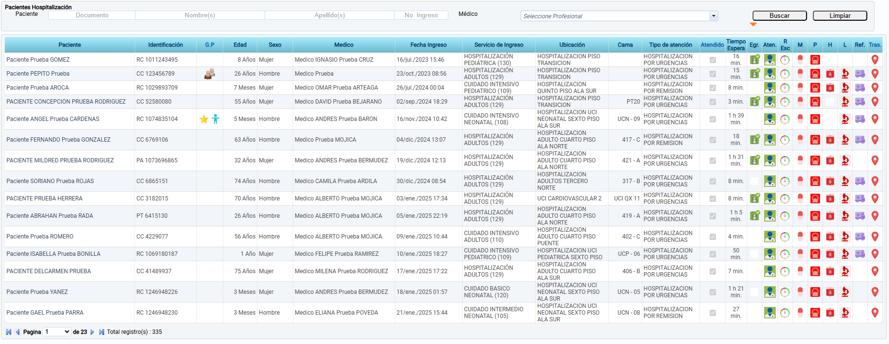Sort by Servicio de Ingreso header
The height and width of the screenshot is (344, 889).
click(x=498, y=45)
